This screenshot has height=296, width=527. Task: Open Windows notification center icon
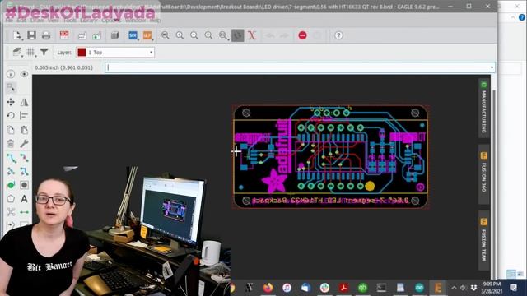[x=513, y=288]
